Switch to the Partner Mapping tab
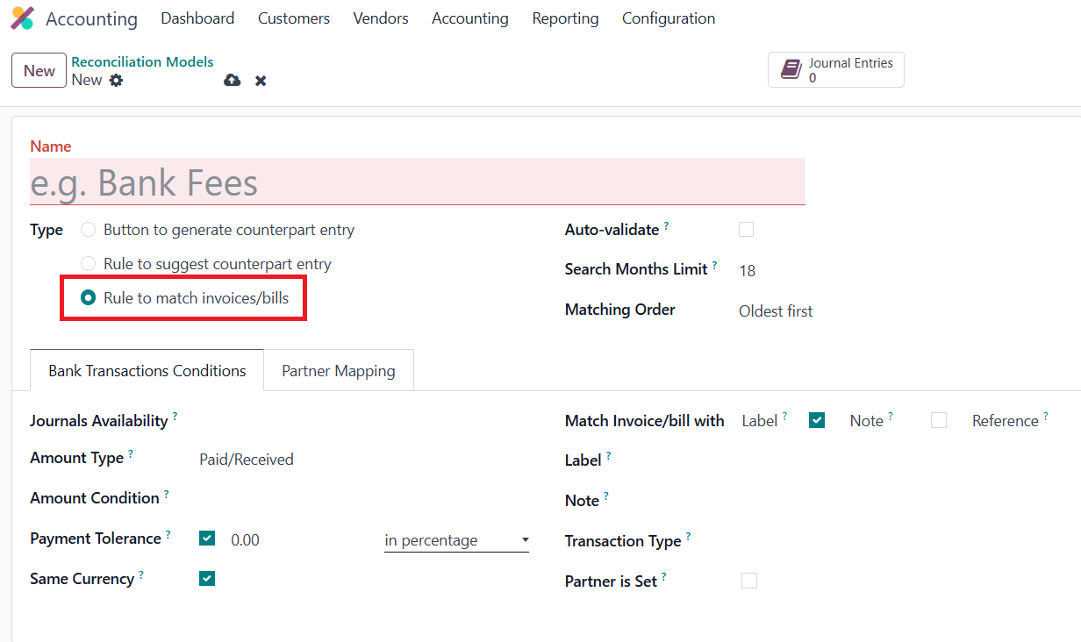This screenshot has height=642, width=1081. coord(339,371)
